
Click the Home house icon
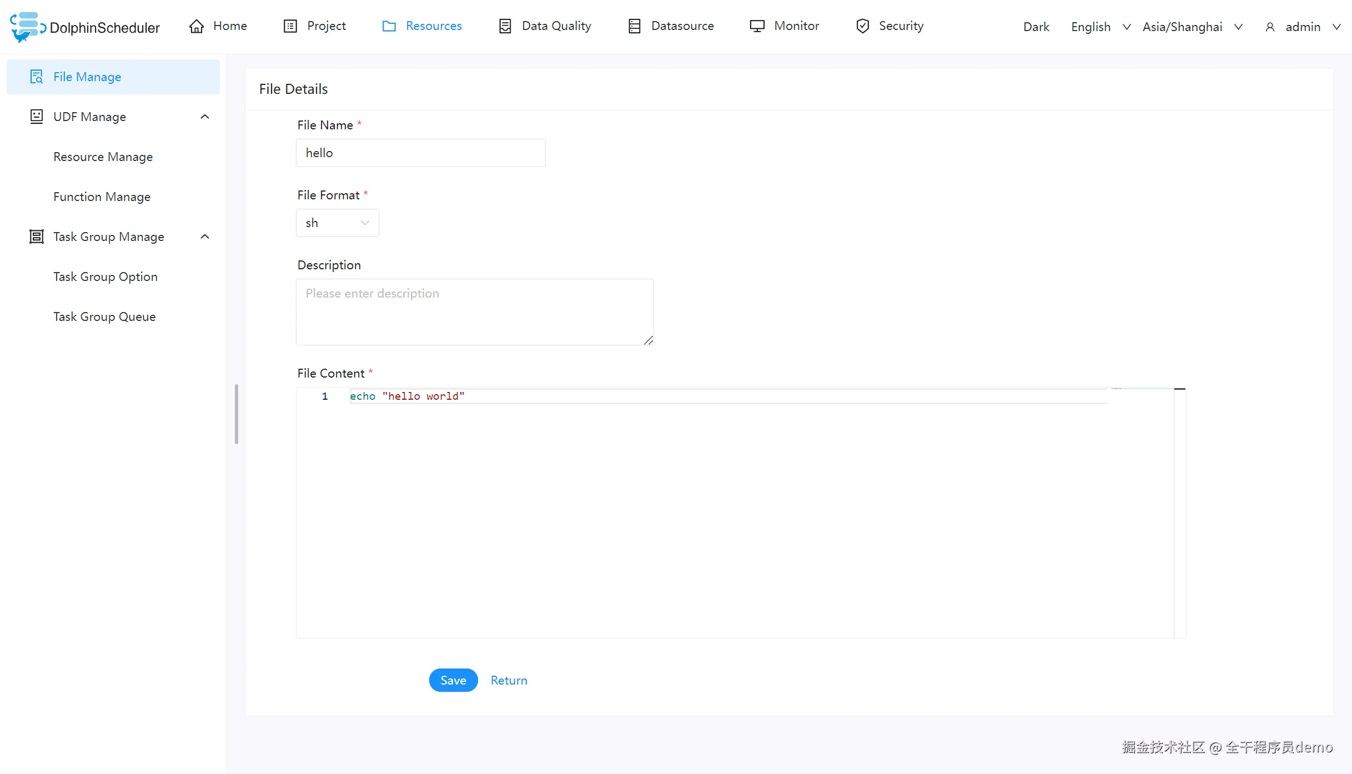tap(197, 26)
